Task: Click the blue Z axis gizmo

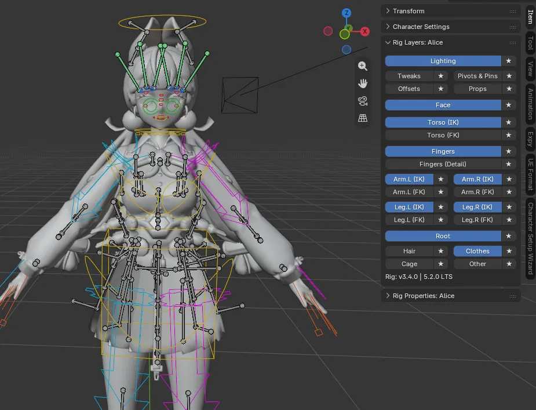Action: point(347,13)
